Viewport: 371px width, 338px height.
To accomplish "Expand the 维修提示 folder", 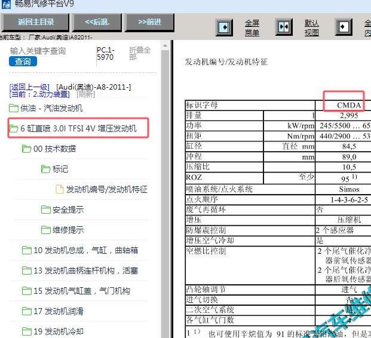I will 68,230.
